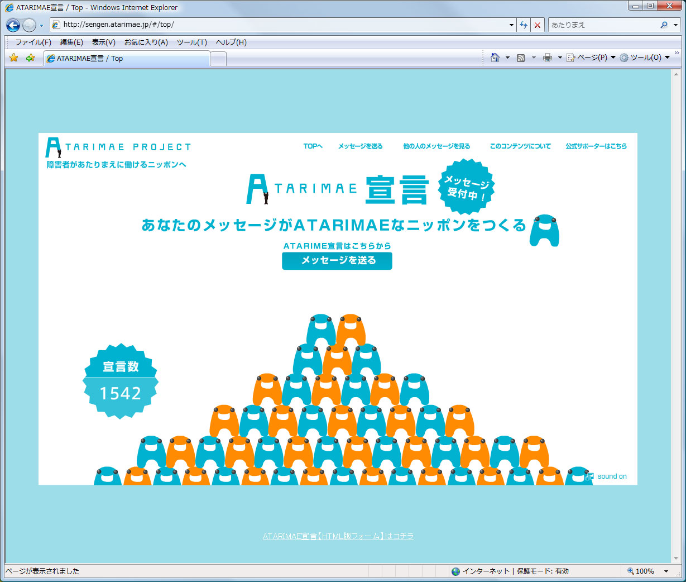This screenshot has height=582, width=686.
Task: Open このコンテンツについて link
Action: (520, 146)
